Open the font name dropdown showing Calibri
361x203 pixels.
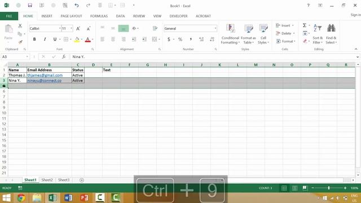60,28
